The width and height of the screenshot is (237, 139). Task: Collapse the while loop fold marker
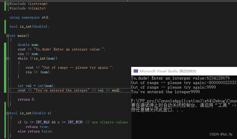pyautogui.click(x=8, y=58)
